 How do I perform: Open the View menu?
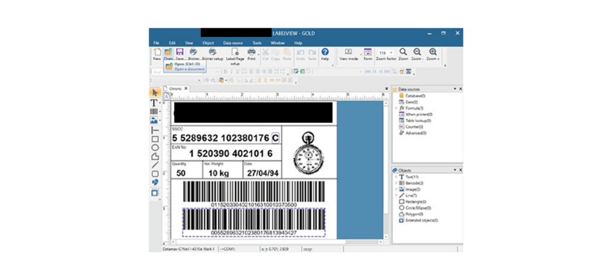pyautogui.click(x=189, y=43)
